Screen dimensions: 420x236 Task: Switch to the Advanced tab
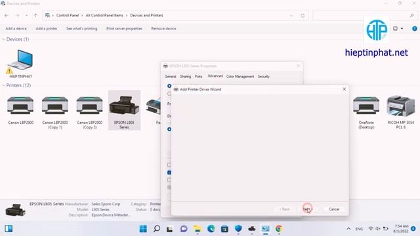(x=215, y=76)
